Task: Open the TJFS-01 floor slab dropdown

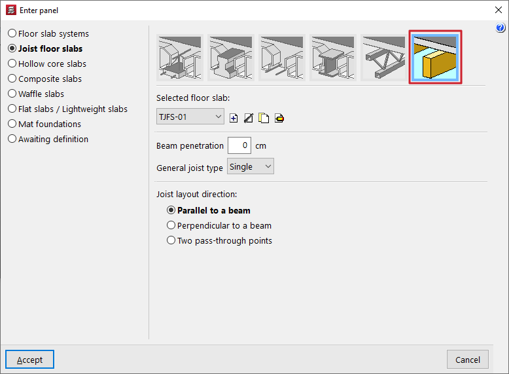Action: (x=190, y=117)
